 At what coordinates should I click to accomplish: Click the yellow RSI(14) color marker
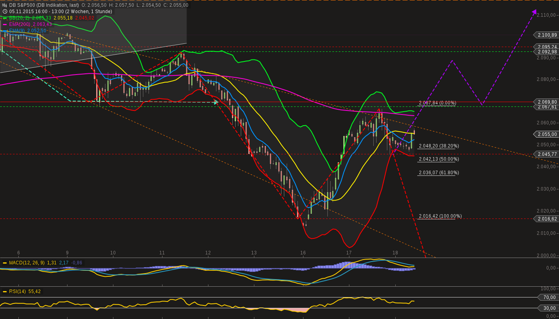(x=5, y=291)
